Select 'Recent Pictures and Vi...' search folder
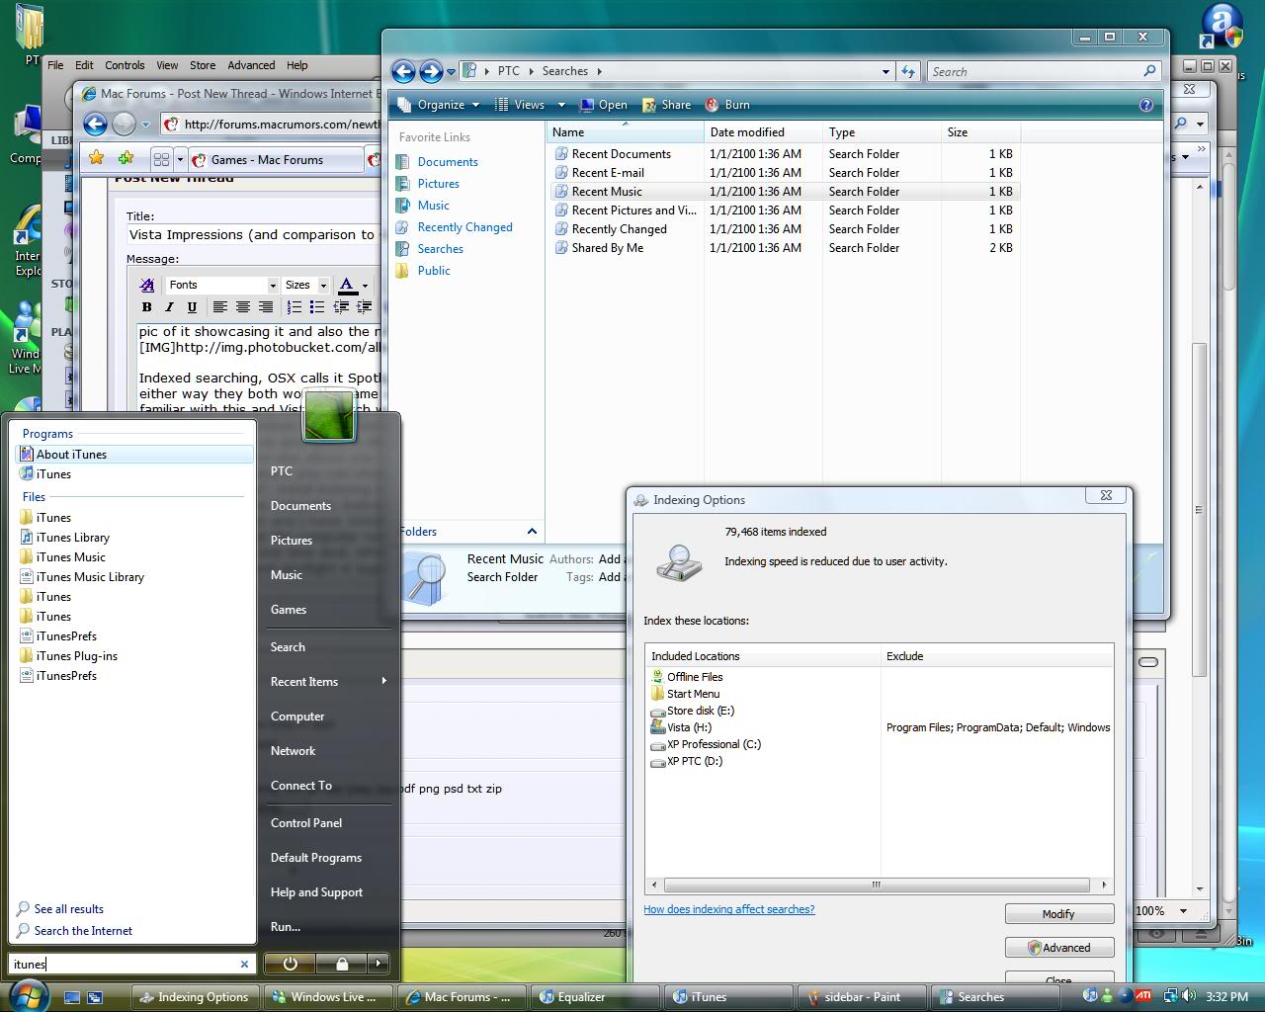This screenshot has height=1012, width=1265. [633, 211]
